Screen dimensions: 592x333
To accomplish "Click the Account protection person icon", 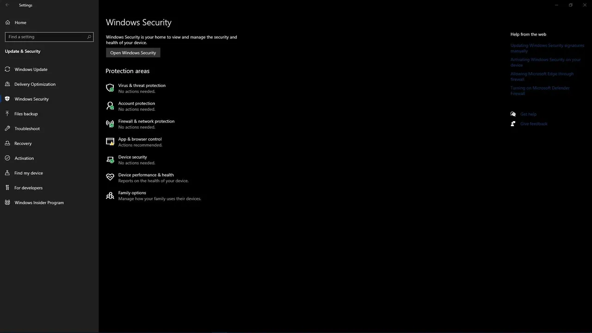I will point(110,106).
